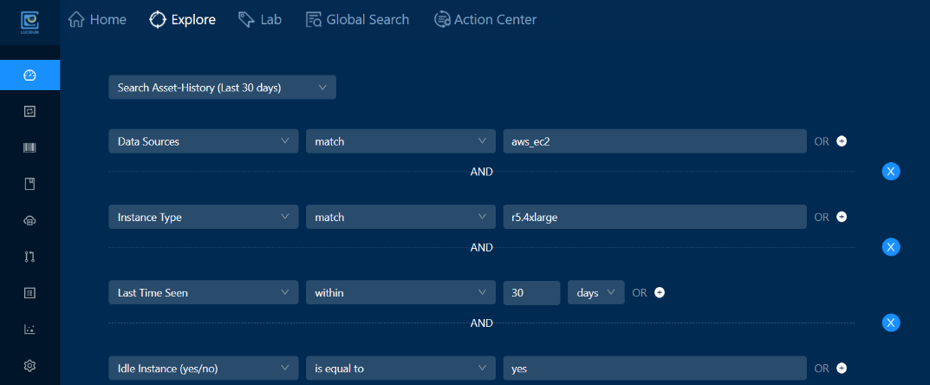Open the dashboard gauge icon in sidebar
The width and height of the screenshot is (930, 385).
[29, 75]
